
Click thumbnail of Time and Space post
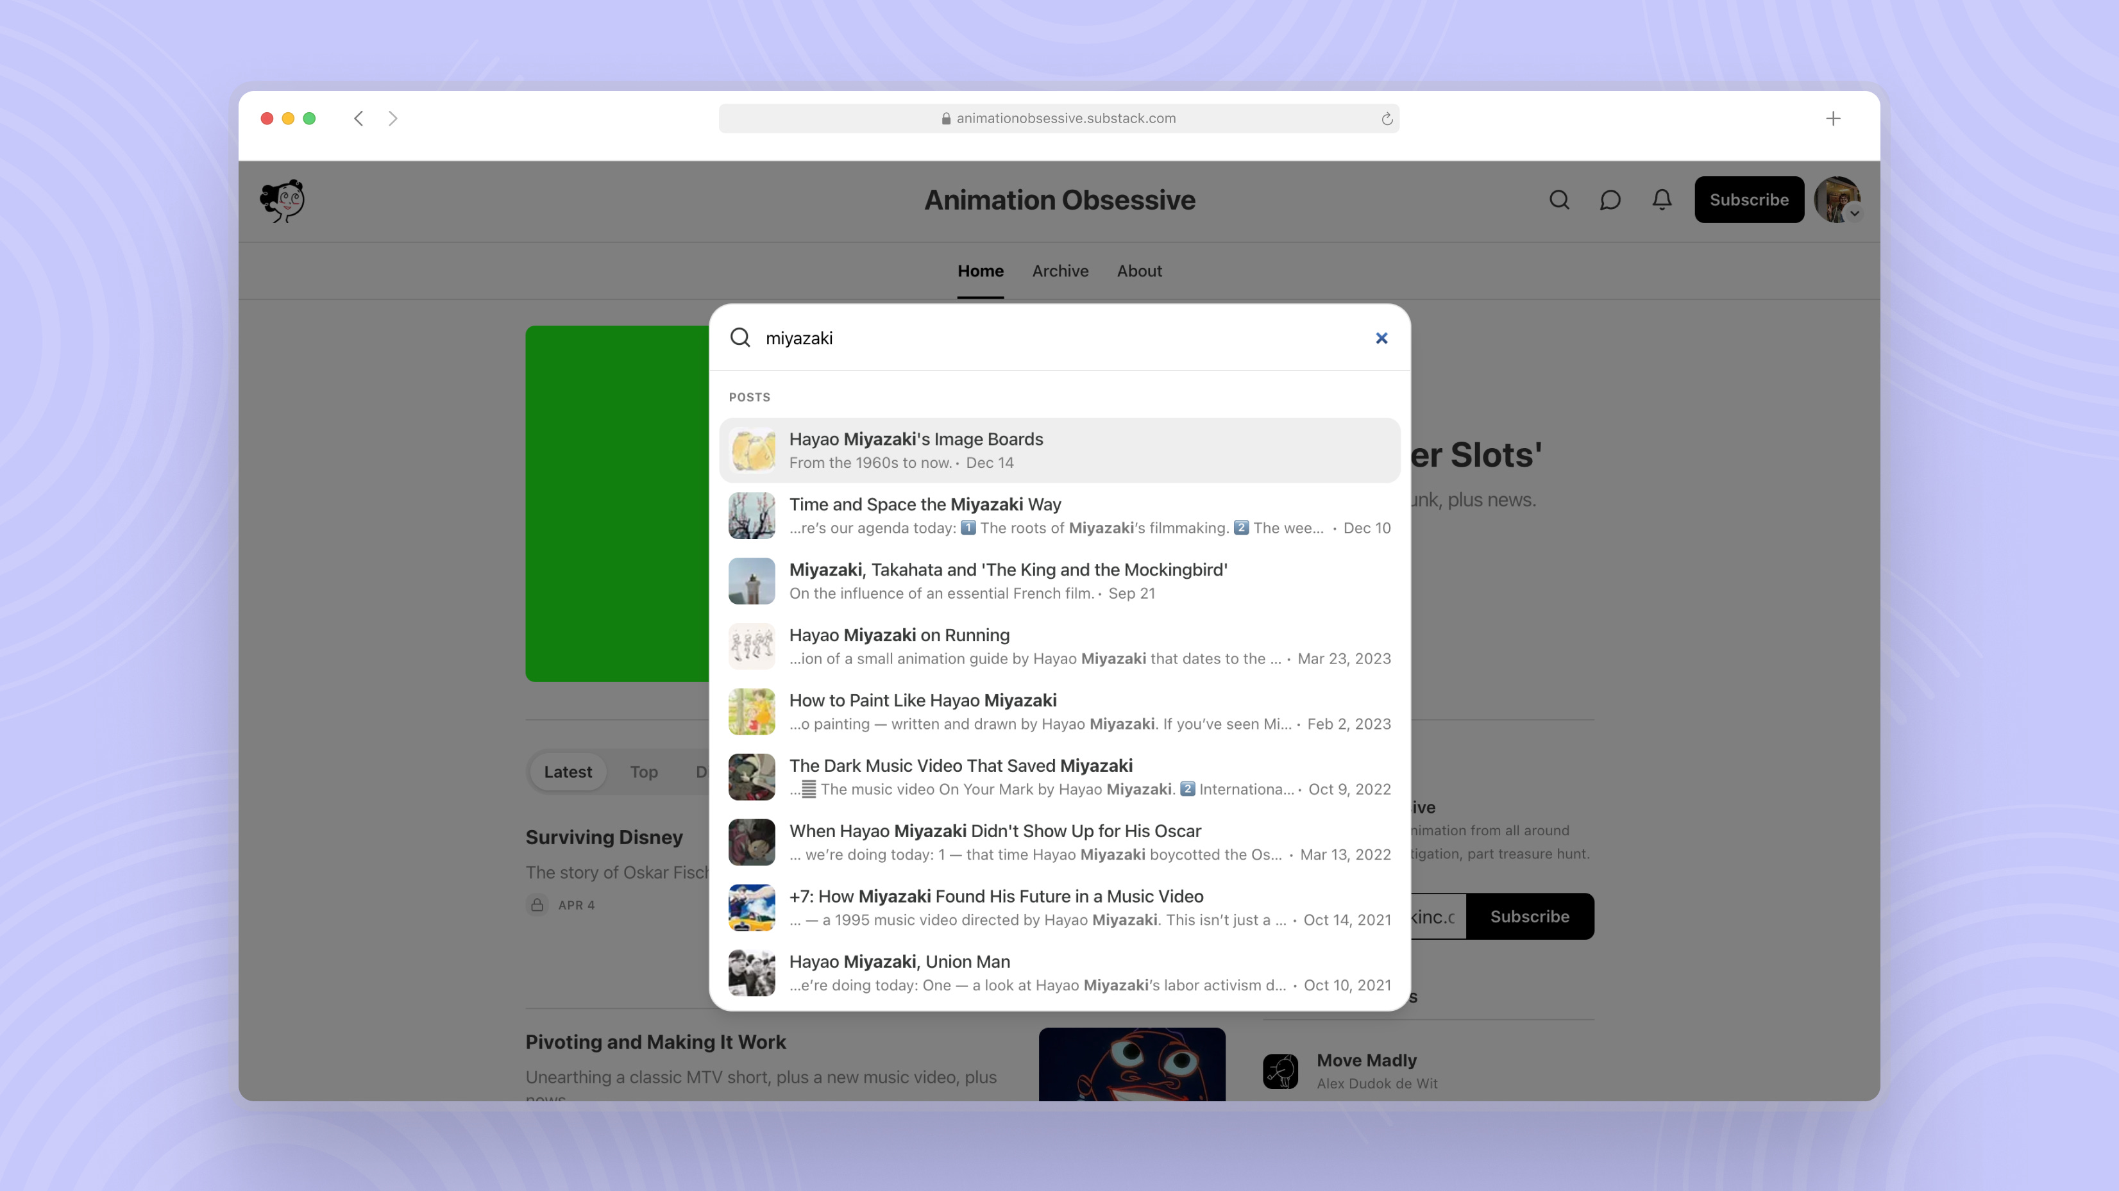point(752,515)
